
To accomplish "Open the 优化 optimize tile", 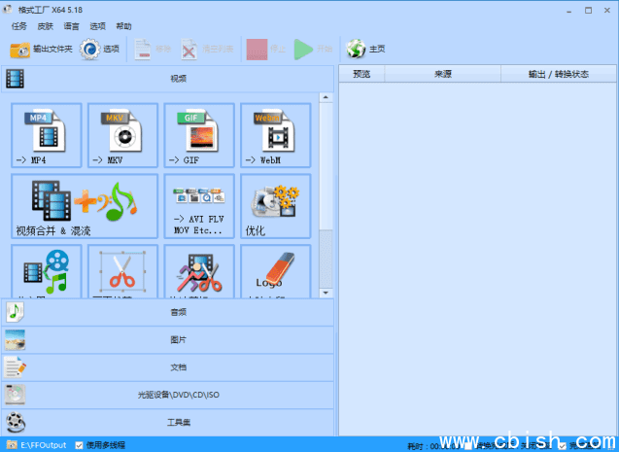I will click(x=276, y=206).
